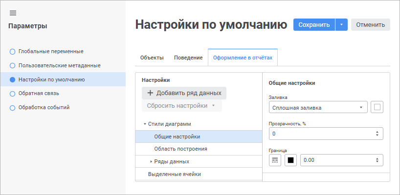Collapse the Стили диаграмм tree node
Viewport: 400px width, 195px height.
145,124
